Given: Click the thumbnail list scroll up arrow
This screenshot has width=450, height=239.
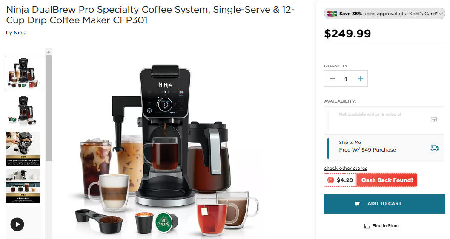Looking at the screenshot, I should (x=49, y=52).
